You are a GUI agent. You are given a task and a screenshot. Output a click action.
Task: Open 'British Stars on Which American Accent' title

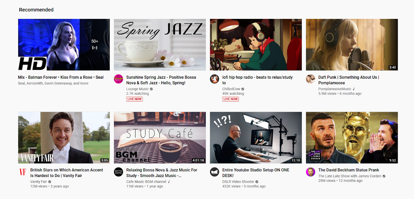click(x=66, y=173)
